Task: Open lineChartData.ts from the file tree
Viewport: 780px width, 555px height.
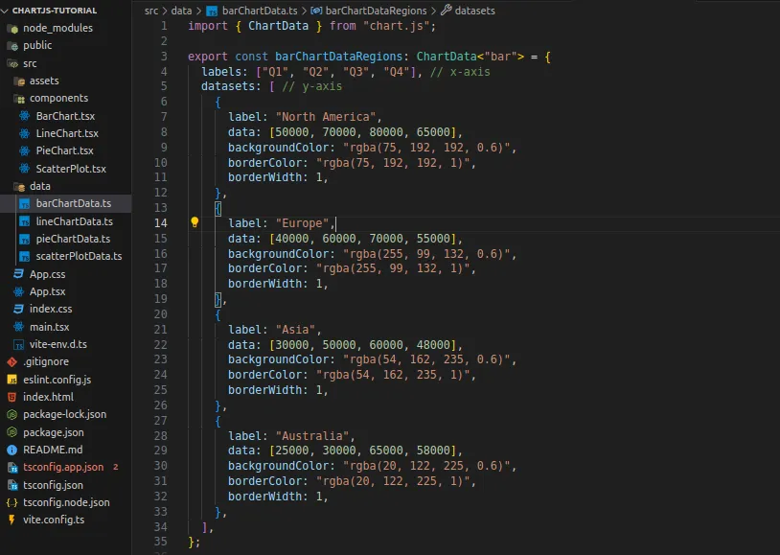Action: point(74,221)
